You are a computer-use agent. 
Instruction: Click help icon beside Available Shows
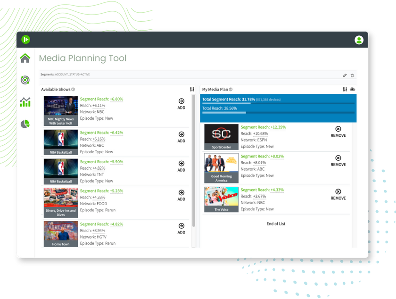(x=73, y=90)
